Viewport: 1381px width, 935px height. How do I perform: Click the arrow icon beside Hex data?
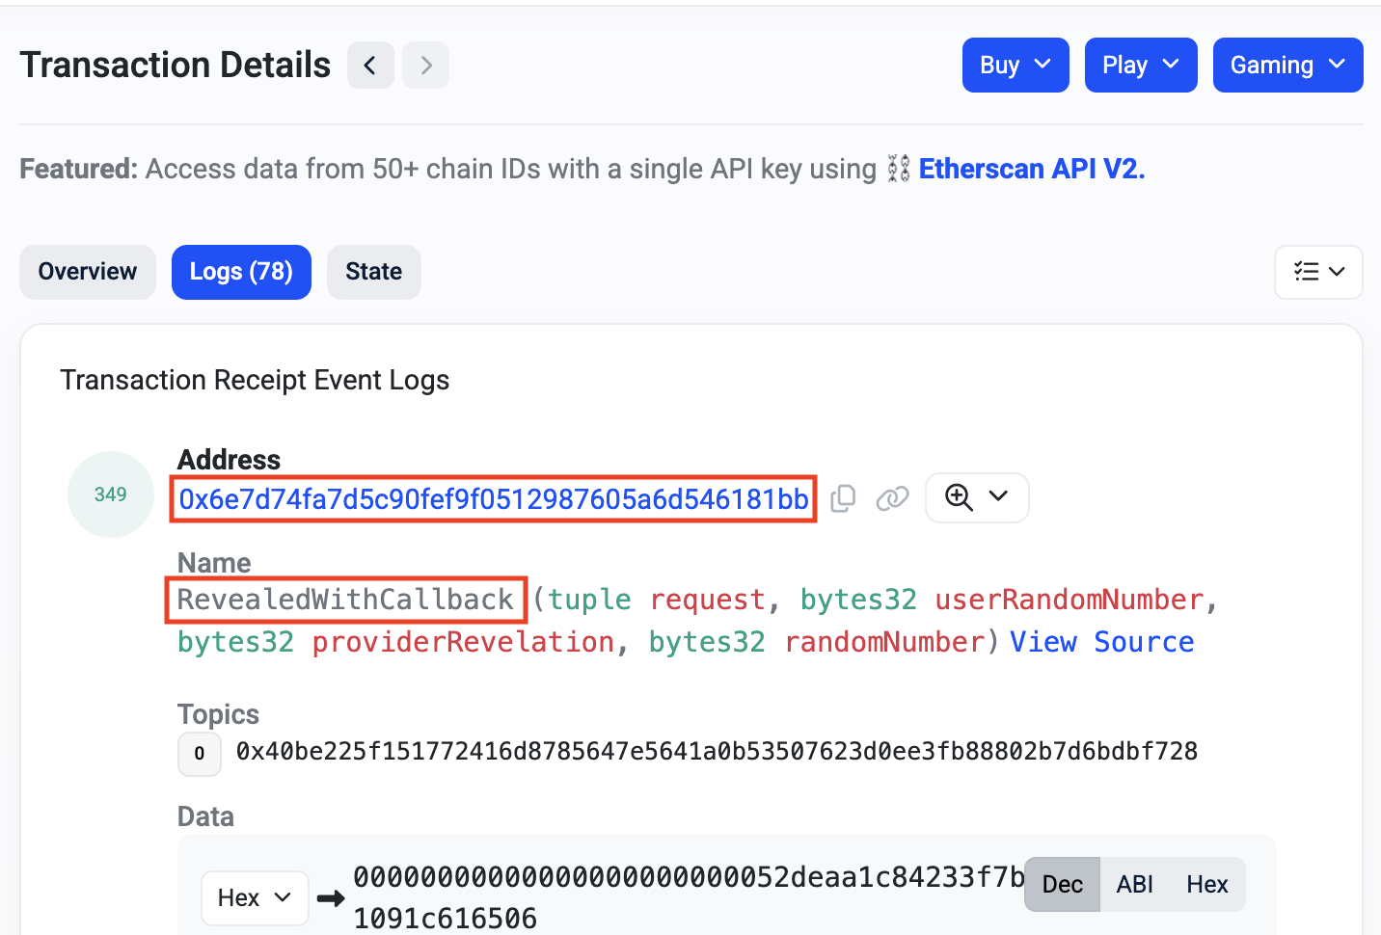tap(331, 898)
